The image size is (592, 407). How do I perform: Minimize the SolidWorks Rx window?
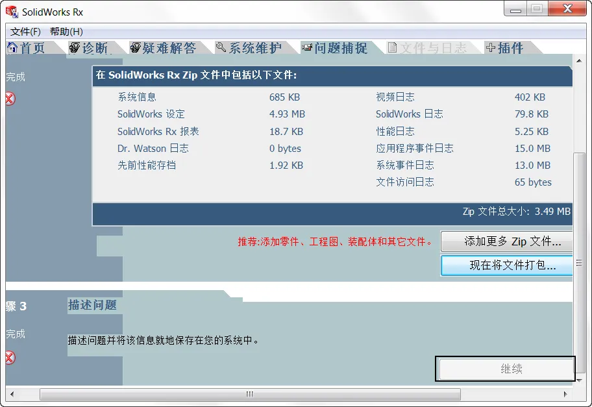click(x=515, y=9)
